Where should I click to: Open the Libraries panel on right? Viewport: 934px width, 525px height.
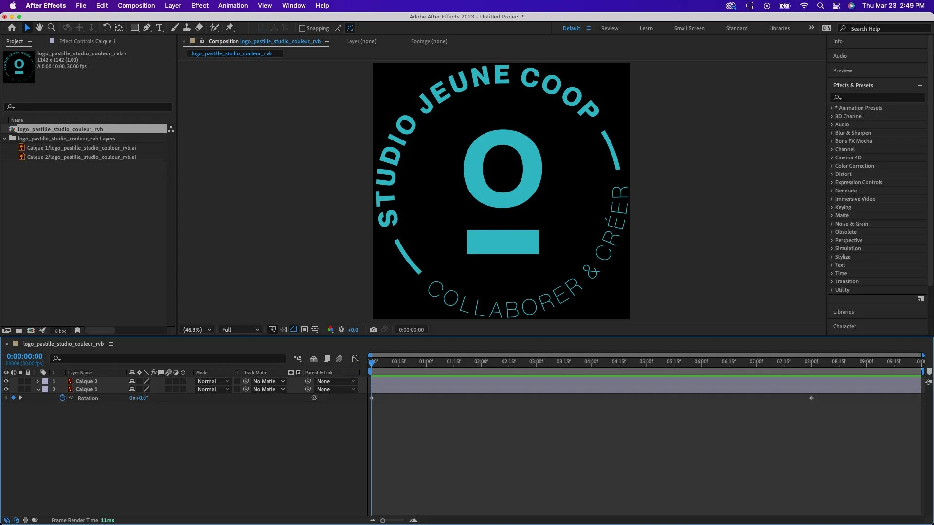844,312
